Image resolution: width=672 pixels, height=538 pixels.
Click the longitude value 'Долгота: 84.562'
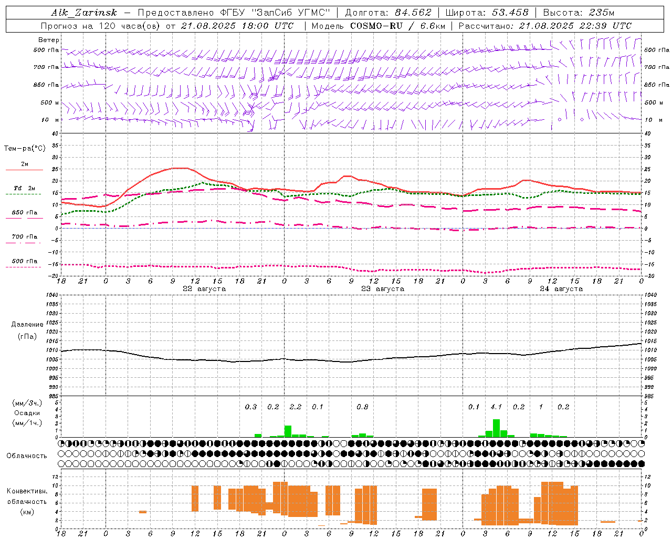(388, 13)
